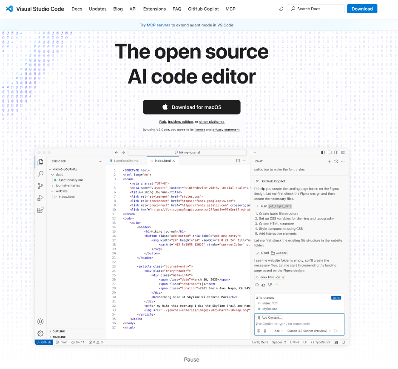398x369 pixels.
Task: Open editor more actions ellipsis
Action: pos(244,161)
